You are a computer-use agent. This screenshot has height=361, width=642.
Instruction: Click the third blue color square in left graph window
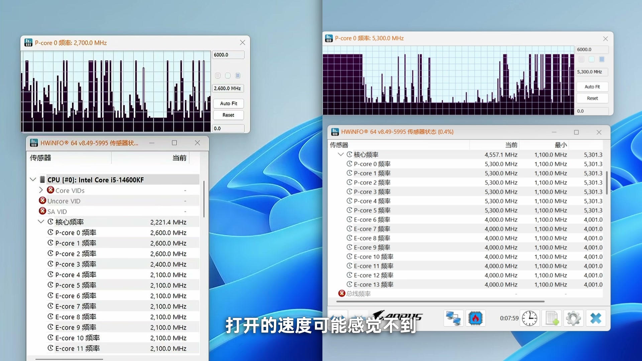coord(238,76)
